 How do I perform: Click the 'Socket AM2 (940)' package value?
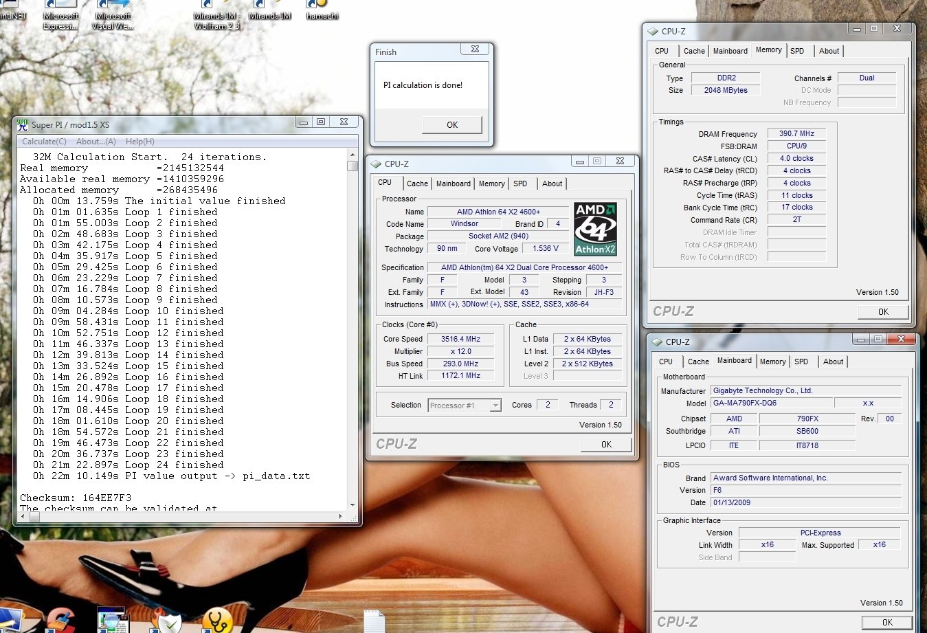pyautogui.click(x=498, y=236)
